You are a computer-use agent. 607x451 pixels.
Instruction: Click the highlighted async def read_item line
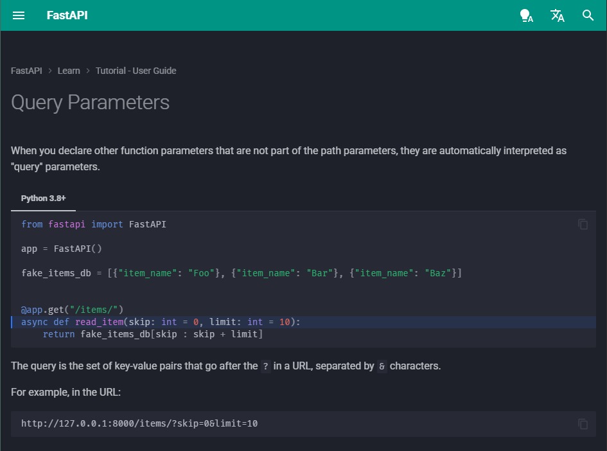[303, 322]
